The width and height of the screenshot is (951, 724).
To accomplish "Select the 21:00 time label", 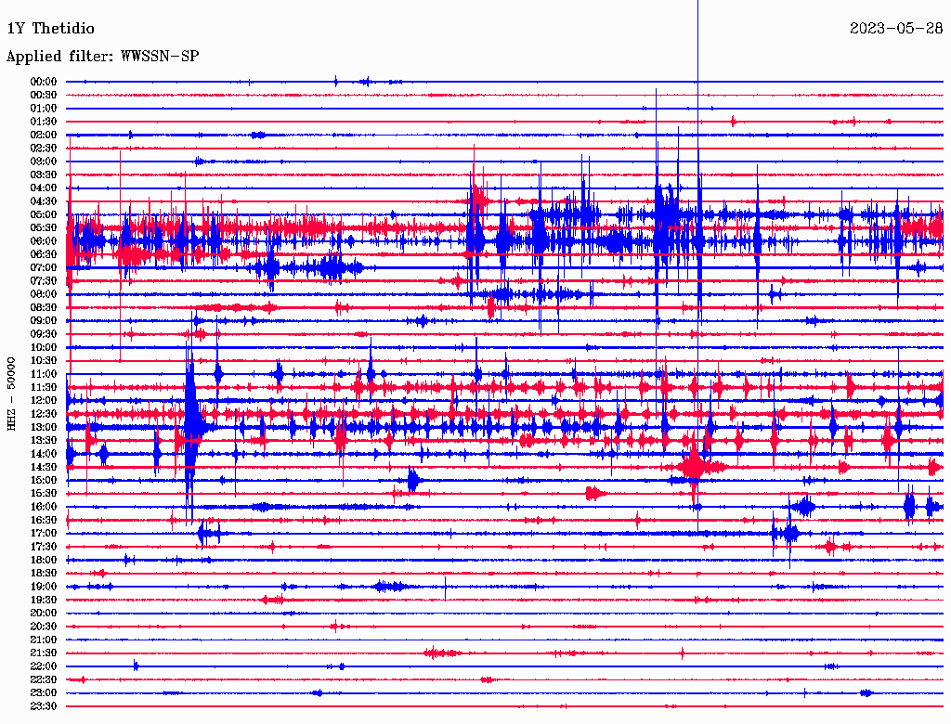I will pyautogui.click(x=44, y=640).
